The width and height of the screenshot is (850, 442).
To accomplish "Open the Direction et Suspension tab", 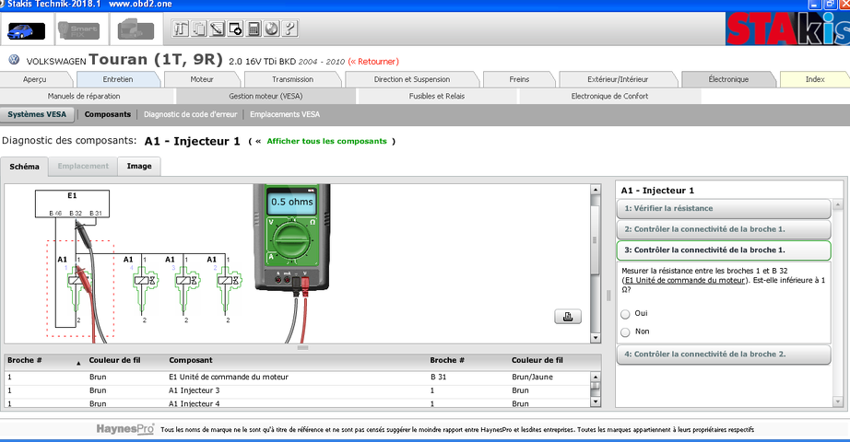I will tap(412, 79).
